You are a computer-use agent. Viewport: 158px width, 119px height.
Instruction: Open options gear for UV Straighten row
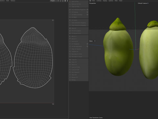click(88, 44)
